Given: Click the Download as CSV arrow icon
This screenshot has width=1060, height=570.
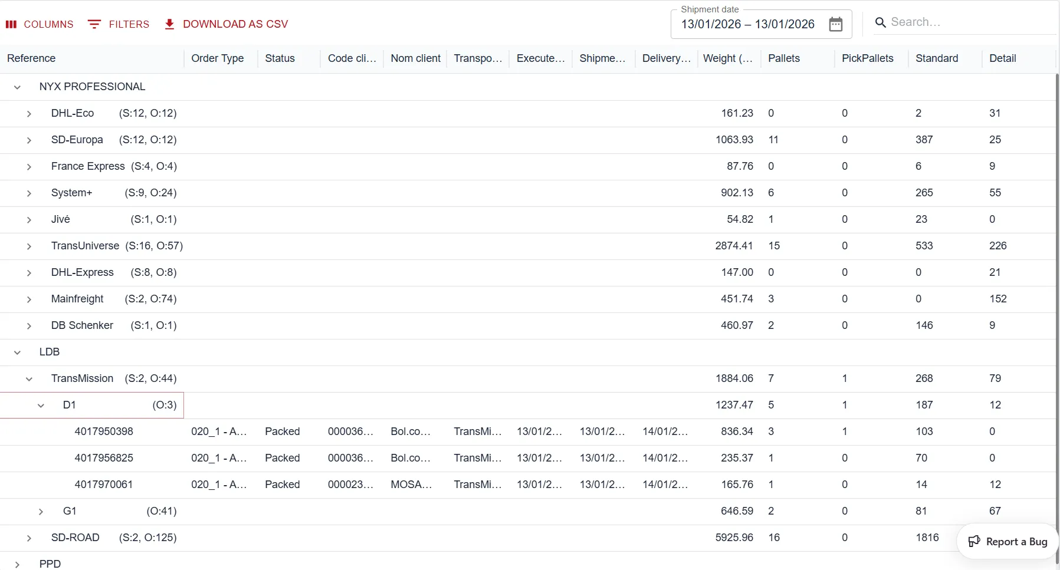Looking at the screenshot, I should [x=169, y=24].
